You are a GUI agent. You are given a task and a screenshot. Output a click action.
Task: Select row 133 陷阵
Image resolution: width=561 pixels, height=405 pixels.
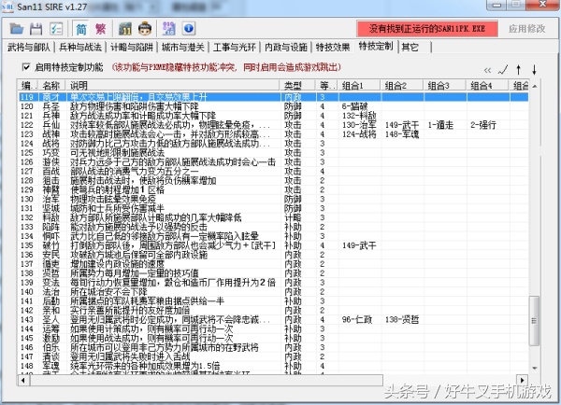click(x=273, y=227)
